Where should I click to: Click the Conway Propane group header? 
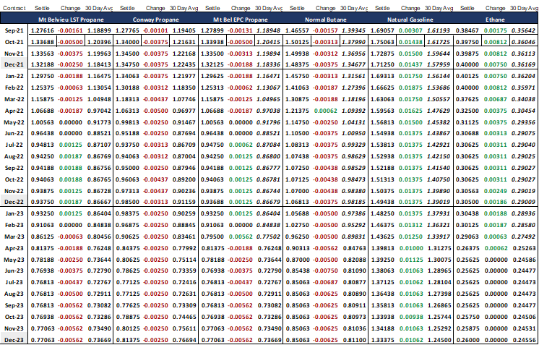click(x=156, y=20)
